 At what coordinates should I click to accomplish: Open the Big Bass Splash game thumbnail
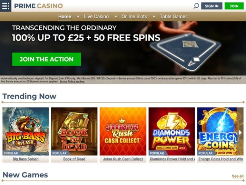tap(25, 131)
